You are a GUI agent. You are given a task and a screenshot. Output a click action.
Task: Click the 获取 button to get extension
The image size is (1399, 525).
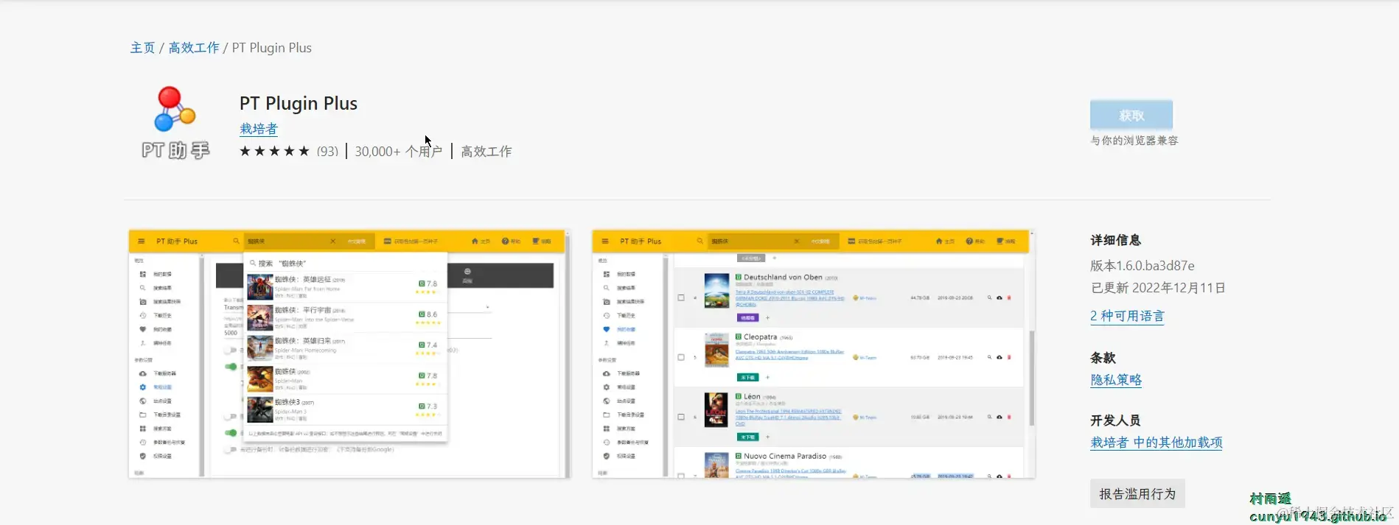click(x=1131, y=116)
